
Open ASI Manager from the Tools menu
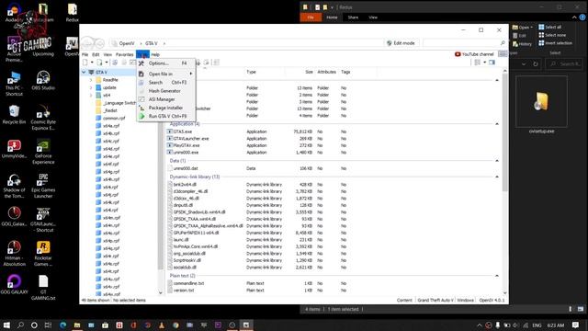point(165,99)
